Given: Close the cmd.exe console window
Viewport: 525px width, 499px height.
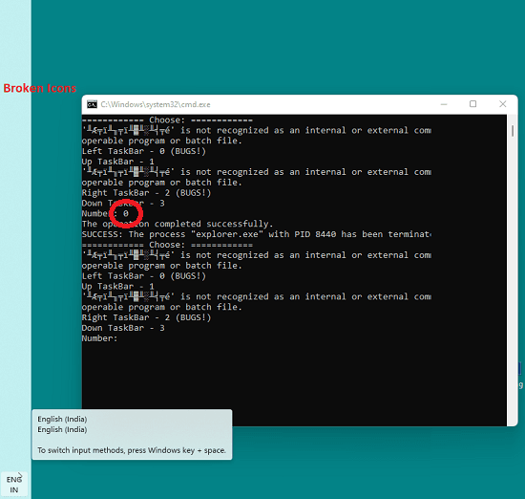Looking at the screenshot, I should tap(502, 104).
